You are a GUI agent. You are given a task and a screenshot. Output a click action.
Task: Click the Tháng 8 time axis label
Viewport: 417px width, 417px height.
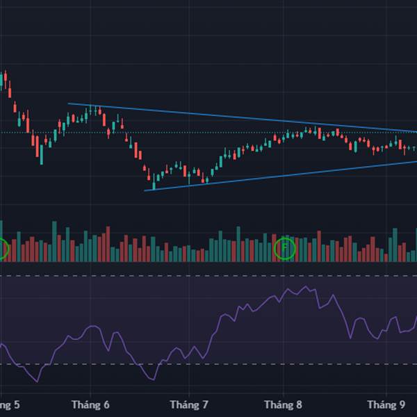(x=283, y=404)
